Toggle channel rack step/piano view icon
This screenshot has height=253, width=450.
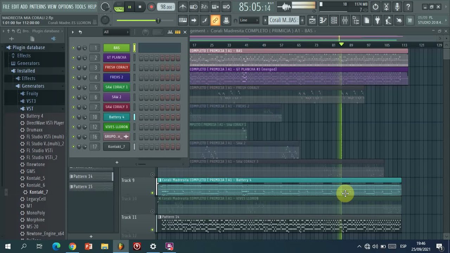(x=177, y=32)
